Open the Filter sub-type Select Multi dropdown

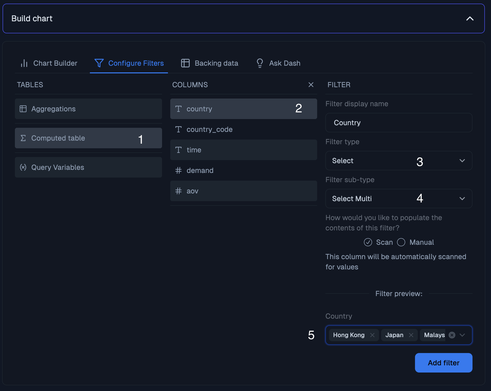coord(399,198)
